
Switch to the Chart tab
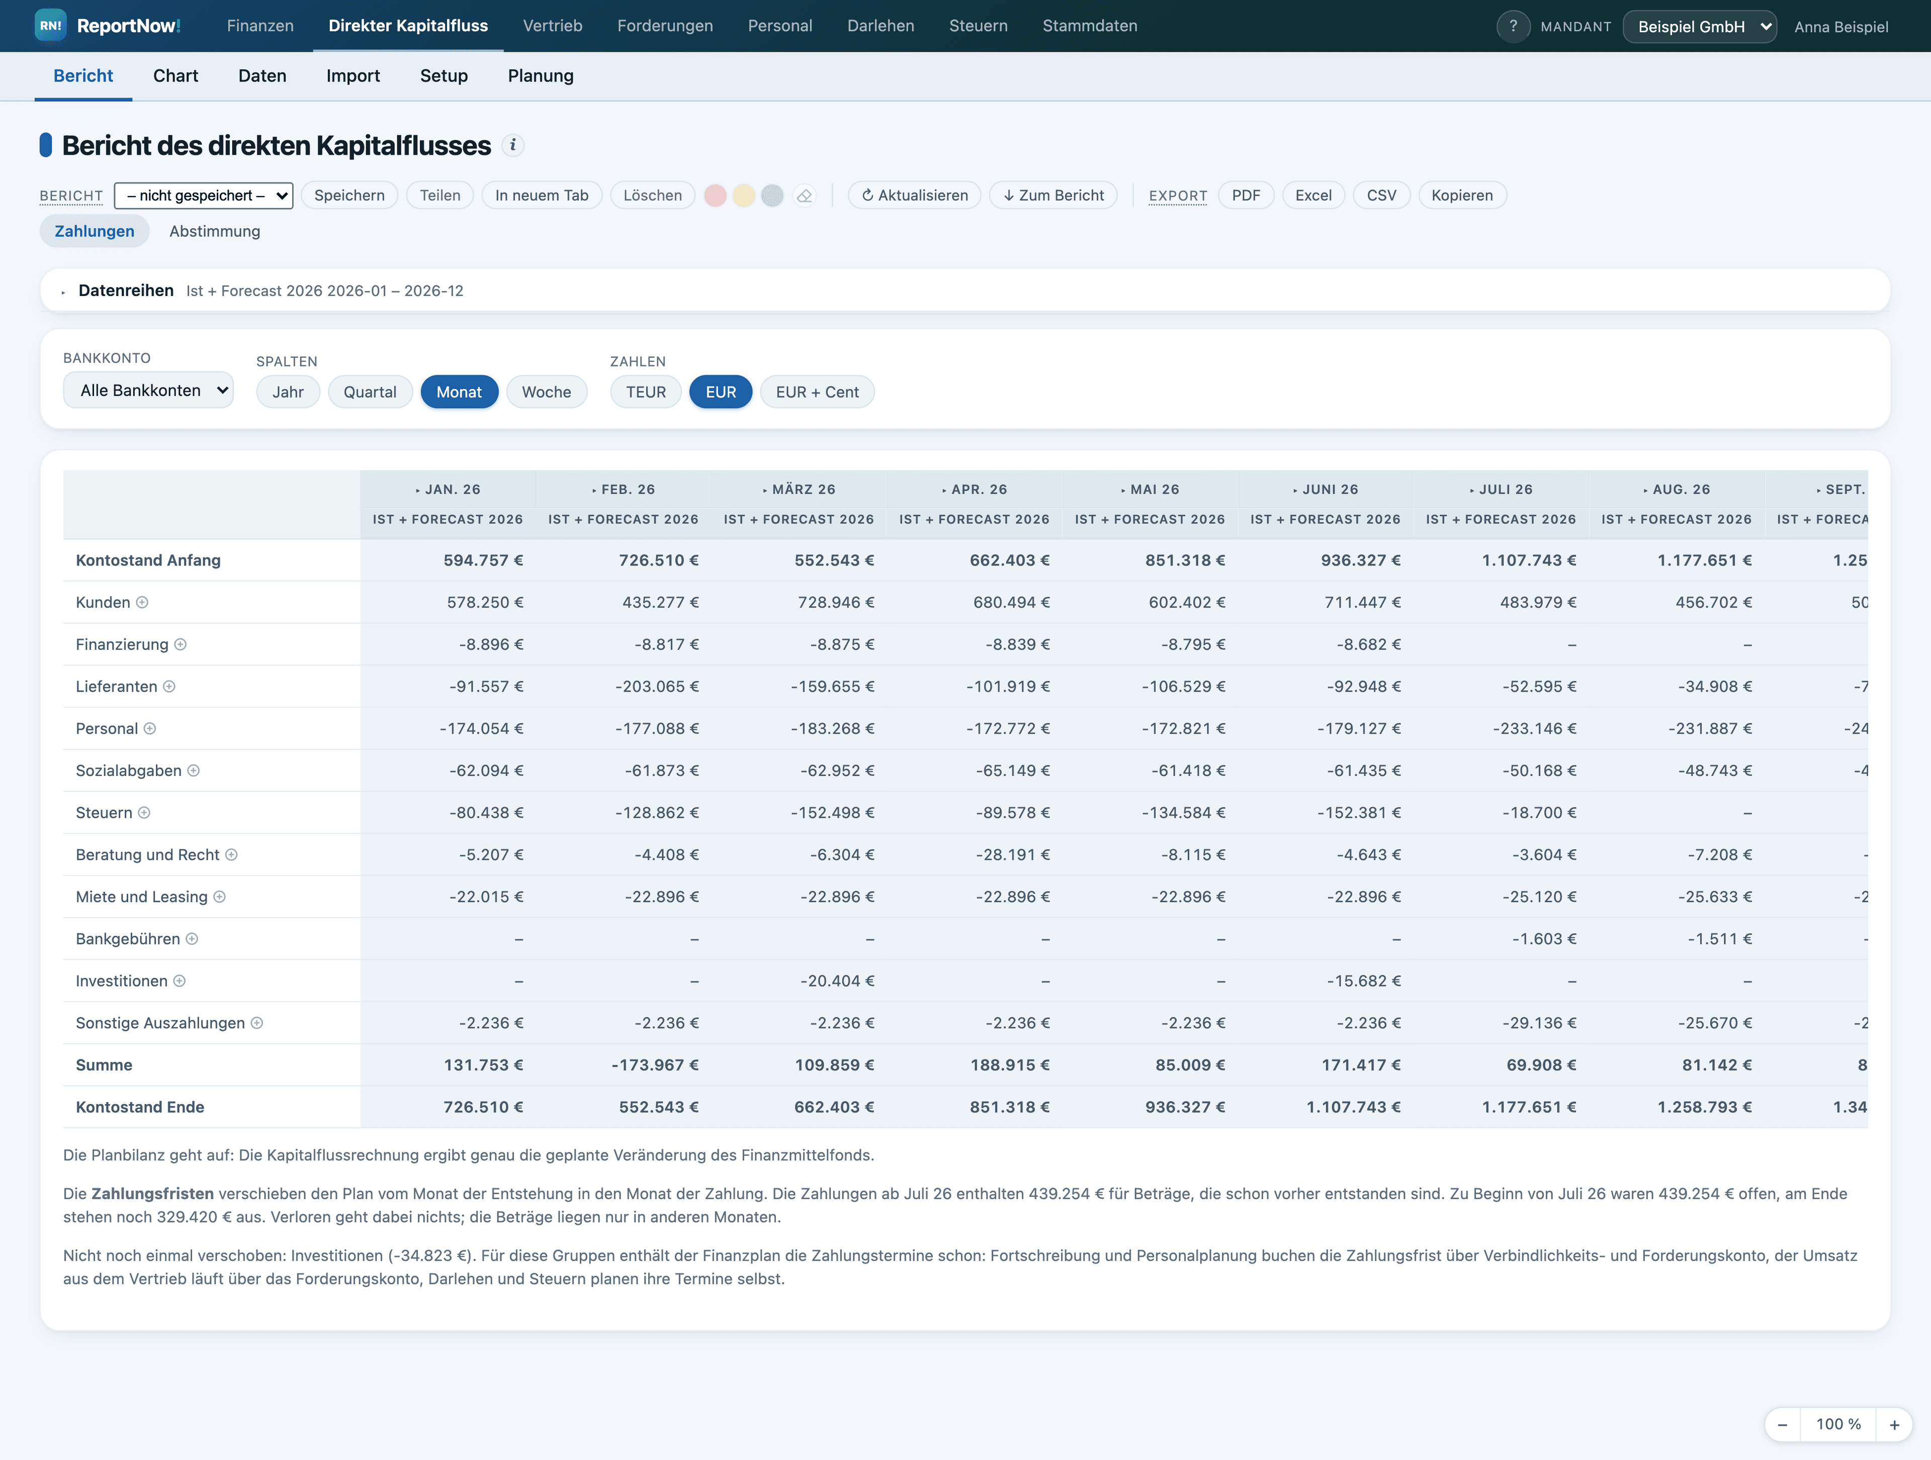tap(175, 76)
